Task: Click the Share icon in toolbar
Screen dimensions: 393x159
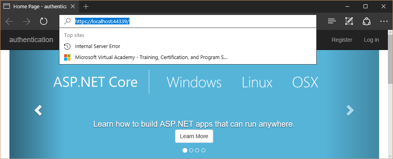Action: pyautogui.click(x=367, y=21)
